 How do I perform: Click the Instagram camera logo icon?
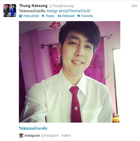pos(21,136)
